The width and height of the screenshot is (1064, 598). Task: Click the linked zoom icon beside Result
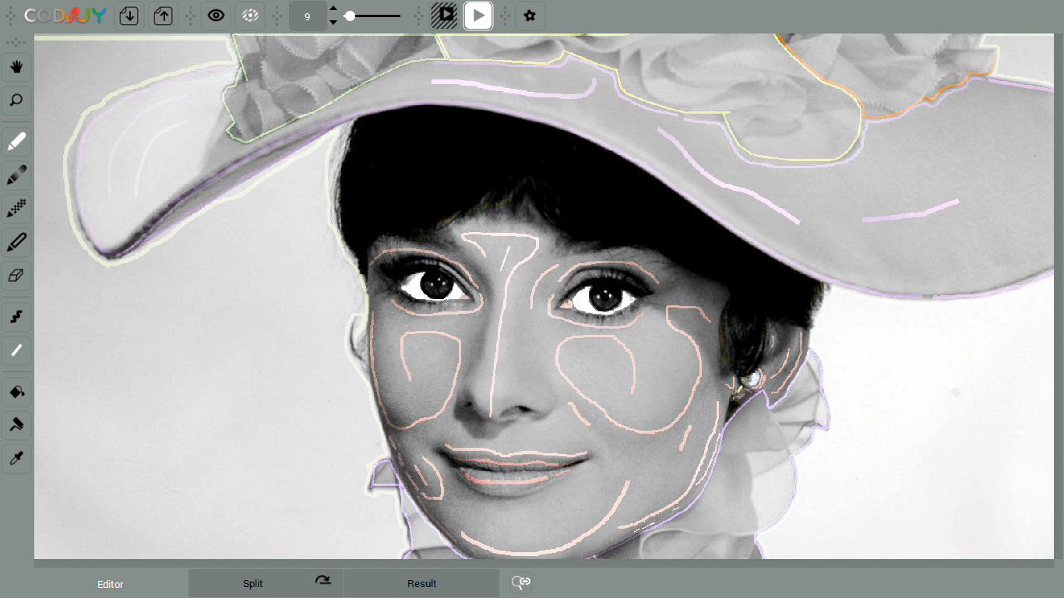pos(521,582)
